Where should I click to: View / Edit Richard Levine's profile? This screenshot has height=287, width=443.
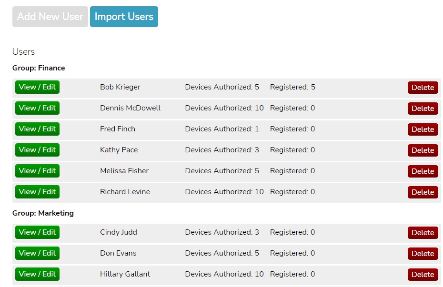click(37, 192)
